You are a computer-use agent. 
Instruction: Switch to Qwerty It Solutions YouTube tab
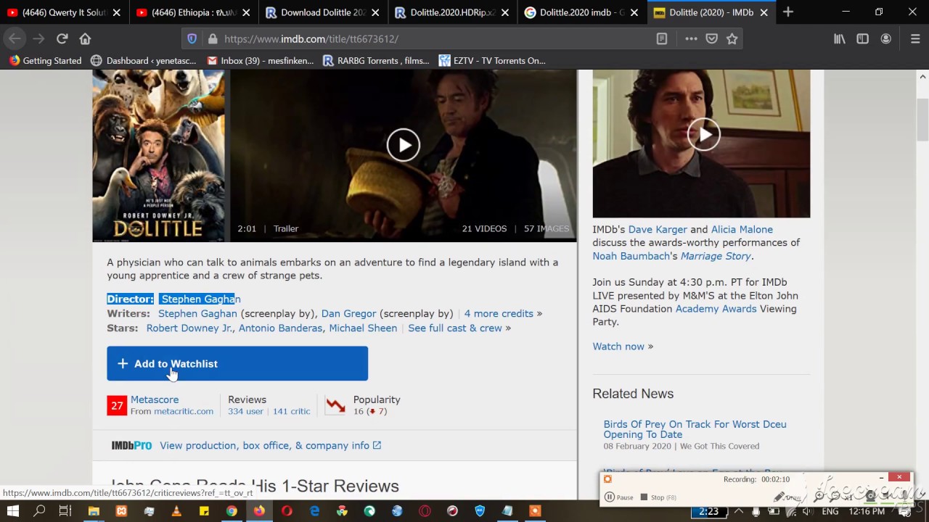57,12
